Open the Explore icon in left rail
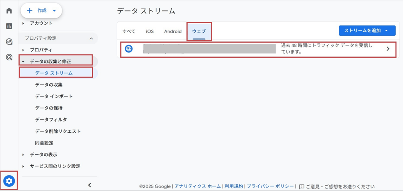Viewport: 403px width, 191px height. (x=9, y=42)
